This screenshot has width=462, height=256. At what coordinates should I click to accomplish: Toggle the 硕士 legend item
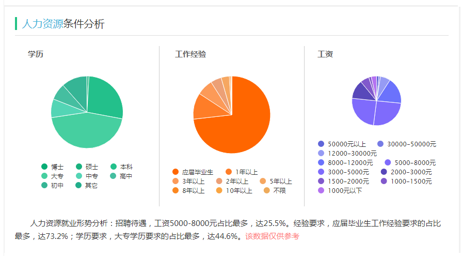point(87,167)
